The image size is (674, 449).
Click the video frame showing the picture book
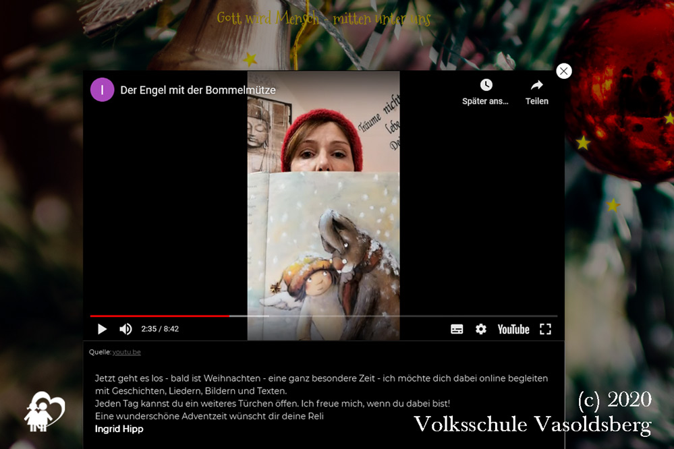(x=323, y=206)
